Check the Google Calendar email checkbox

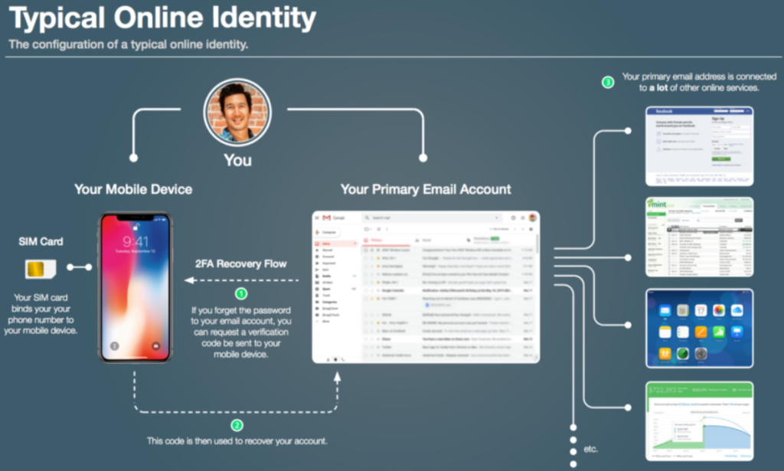(365, 290)
